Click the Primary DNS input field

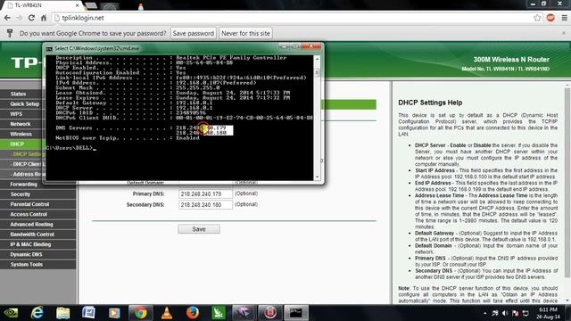click(205, 194)
